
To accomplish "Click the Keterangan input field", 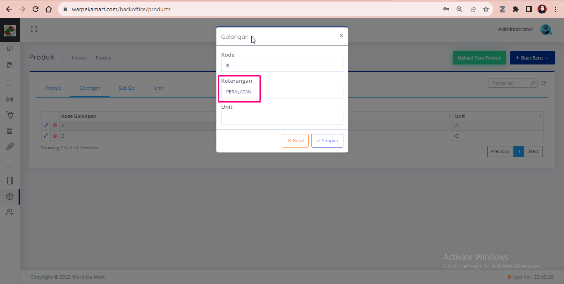I will pyautogui.click(x=282, y=91).
